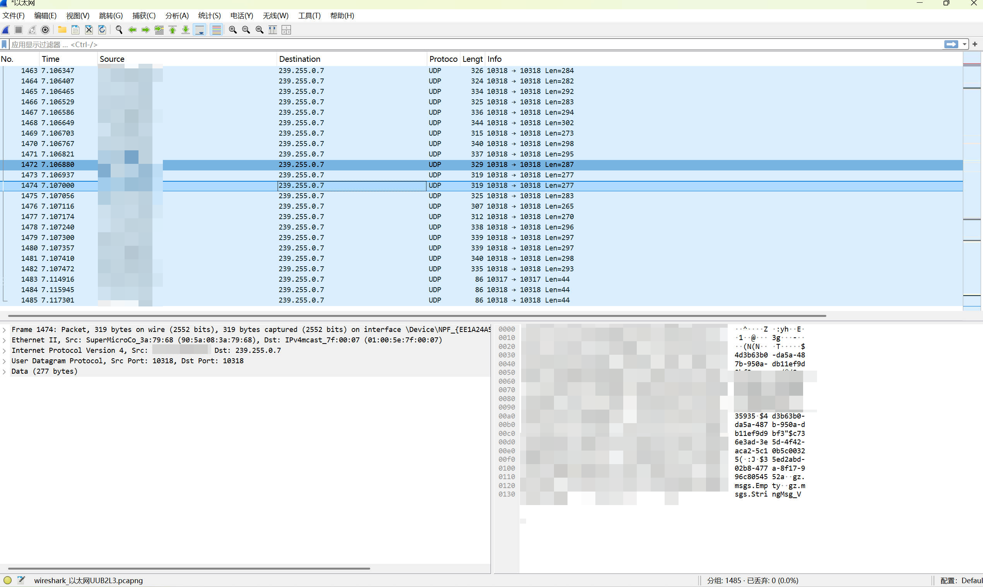The width and height of the screenshot is (983, 587).
Task: Start capture with the blue shark fin icon
Action: pyautogui.click(x=6, y=30)
